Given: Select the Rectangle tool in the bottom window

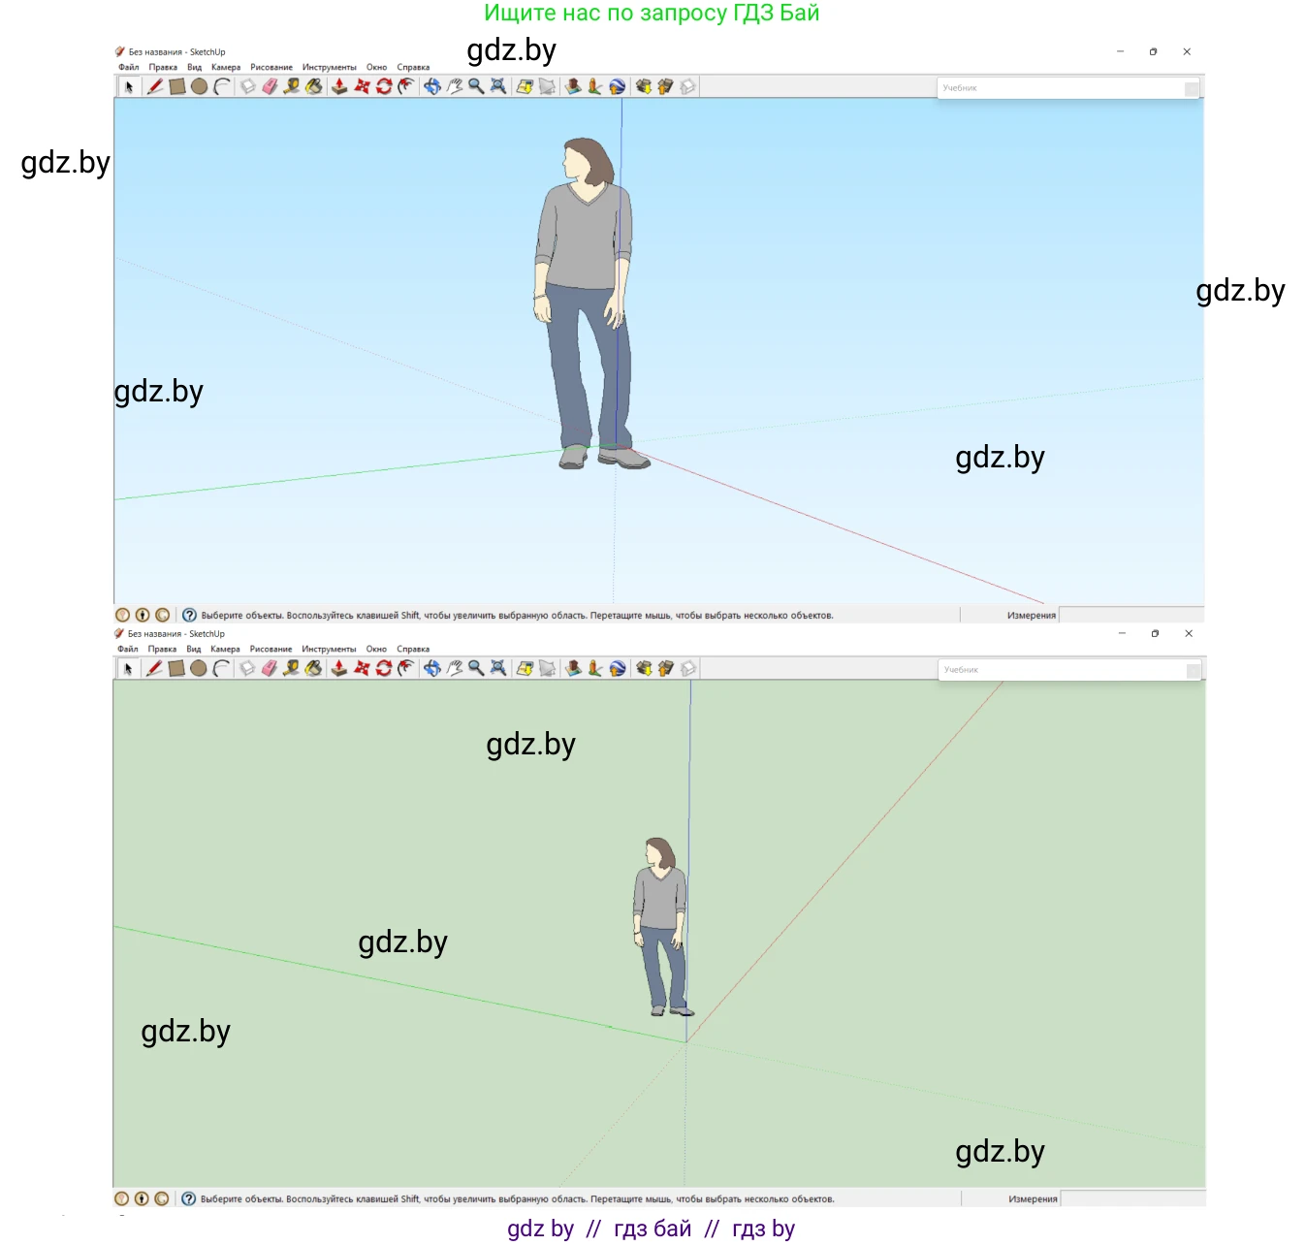Looking at the screenshot, I should tap(176, 668).
